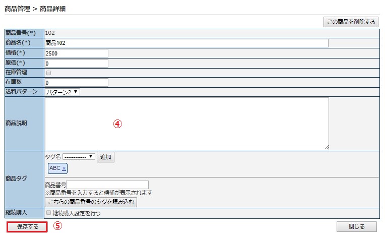Click the 閉じる button
The width and height of the screenshot is (385, 233).
(x=356, y=226)
